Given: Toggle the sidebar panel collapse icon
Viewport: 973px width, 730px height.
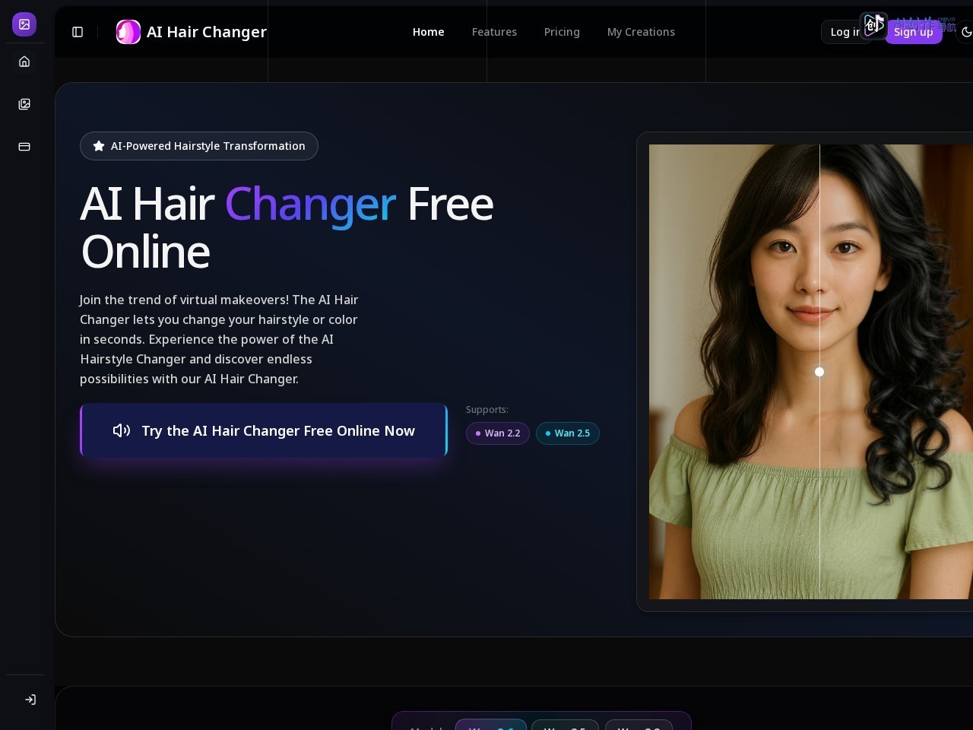Looking at the screenshot, I should coord(78,32).
